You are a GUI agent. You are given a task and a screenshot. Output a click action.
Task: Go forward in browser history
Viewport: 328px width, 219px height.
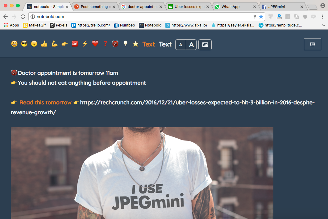pos(14,17)
